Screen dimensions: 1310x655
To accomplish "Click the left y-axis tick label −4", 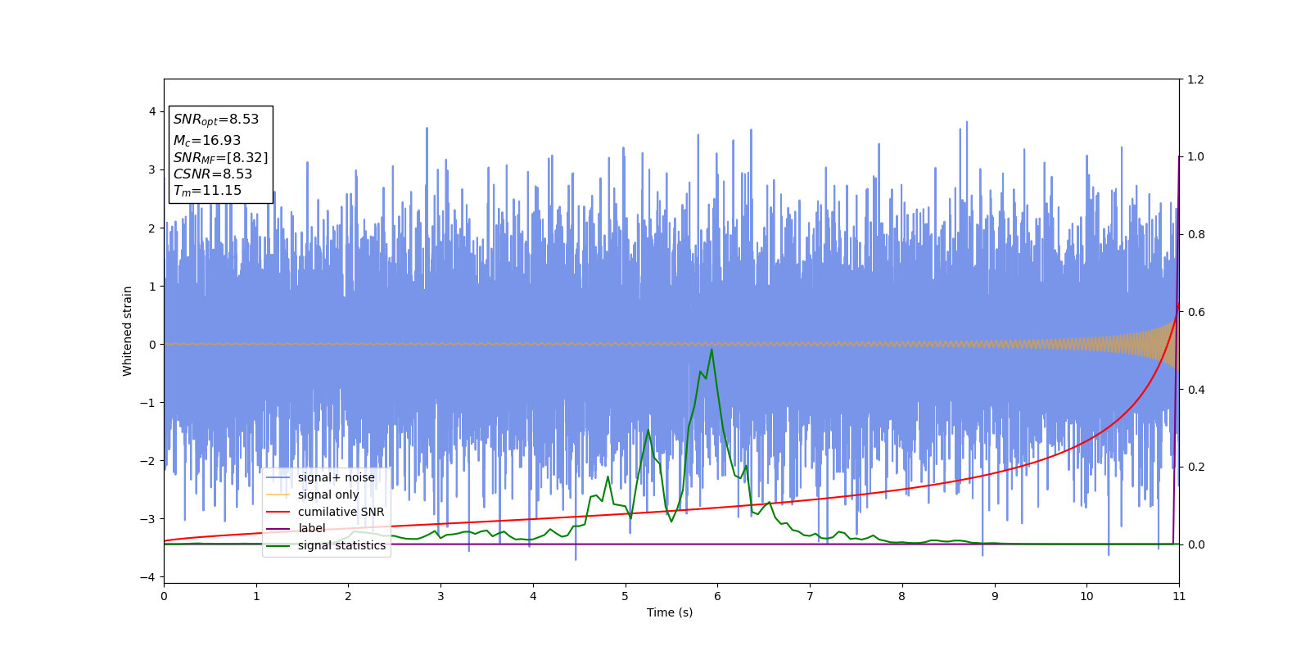I will (x=149, y=577).
